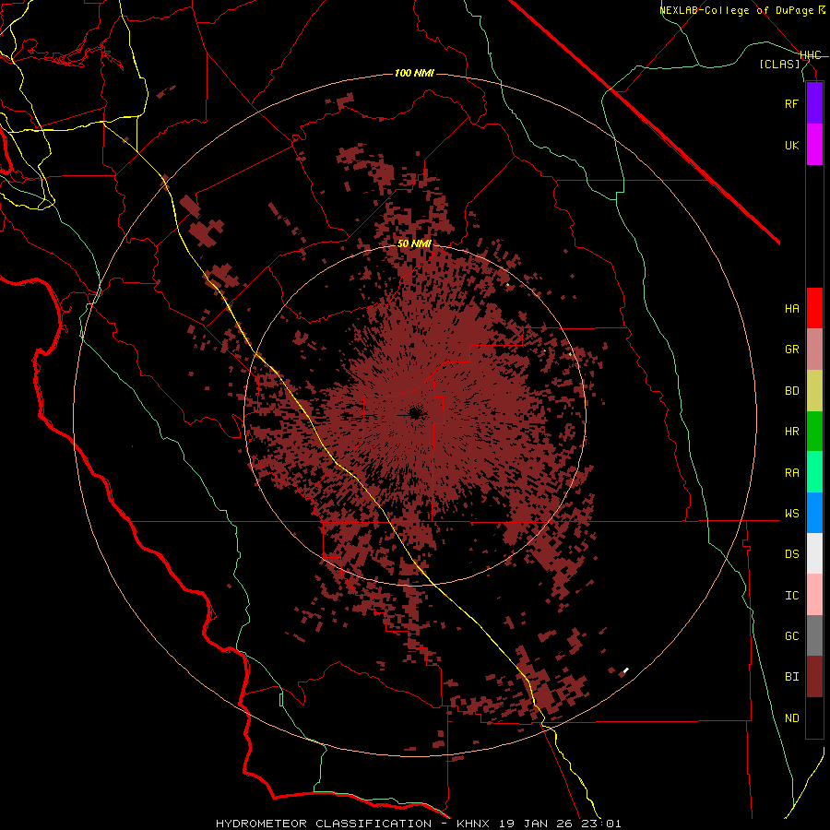
Task: Select the GC gray legend swatch
Action: click(814, 635)
